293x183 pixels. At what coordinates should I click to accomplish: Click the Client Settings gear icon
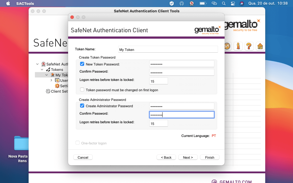tap(48, 91)
